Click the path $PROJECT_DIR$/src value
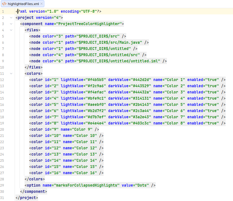The width and height of the screenshot is (233, 201). 98,36
